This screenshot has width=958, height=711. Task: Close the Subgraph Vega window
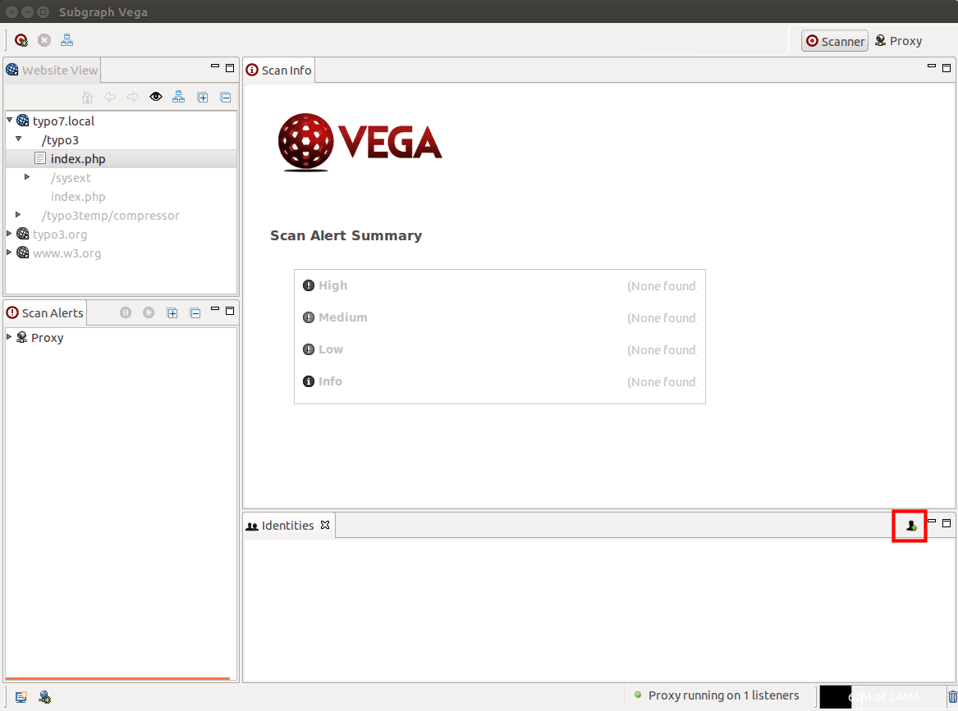(12, 11)
